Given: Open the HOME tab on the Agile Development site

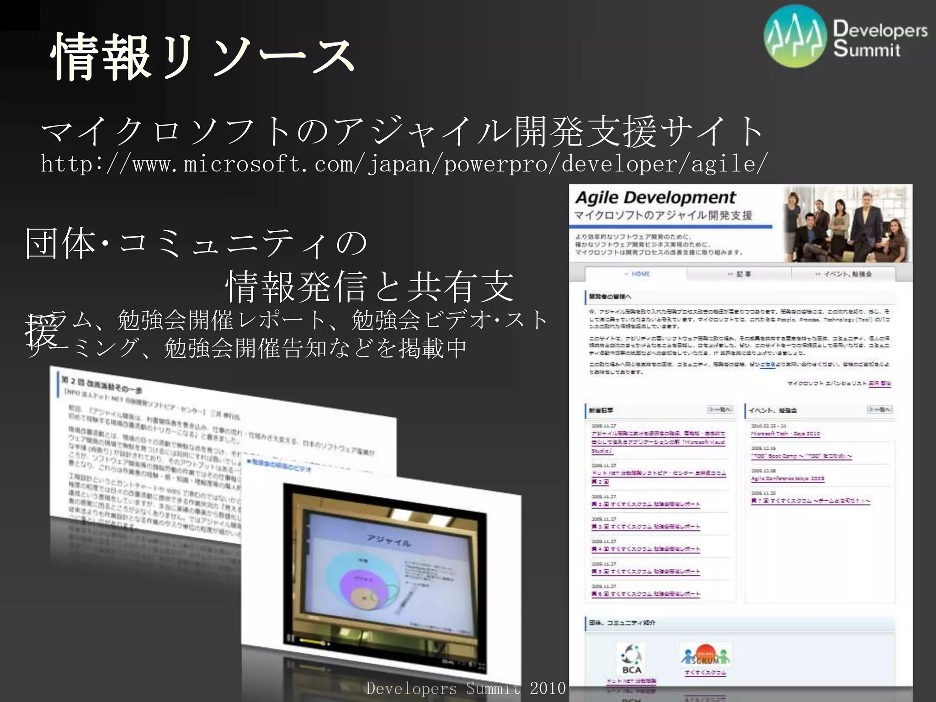Looking at the screenshot, I should (x=636, y=274).
